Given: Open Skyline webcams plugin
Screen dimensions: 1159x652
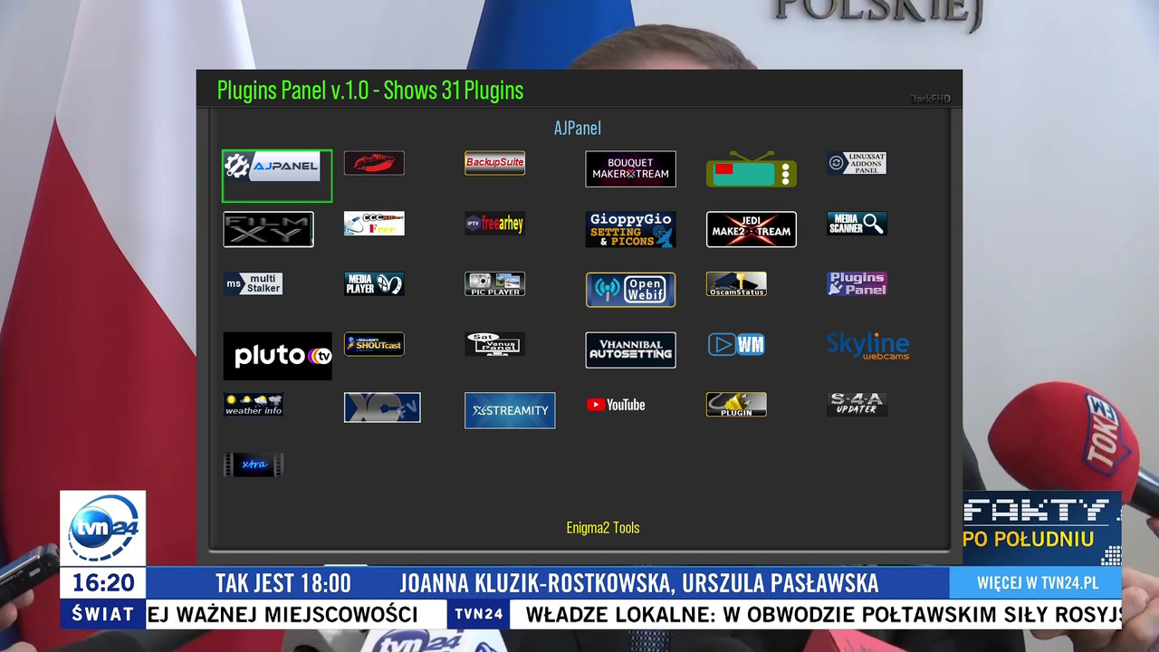Looking at the screenshot, I should pyautogui.click(x=868, y=346).
